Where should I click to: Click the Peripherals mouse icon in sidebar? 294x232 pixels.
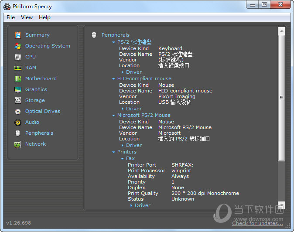[18, 133]
